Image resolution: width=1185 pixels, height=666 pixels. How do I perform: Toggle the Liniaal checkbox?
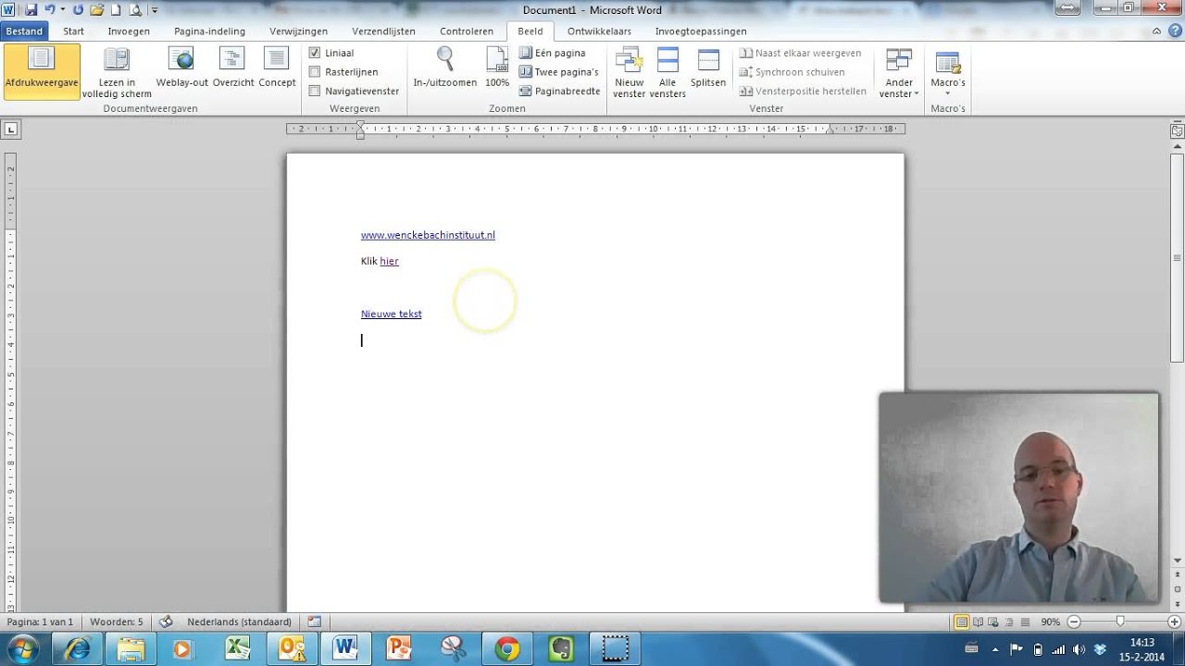tap(315, 53)
